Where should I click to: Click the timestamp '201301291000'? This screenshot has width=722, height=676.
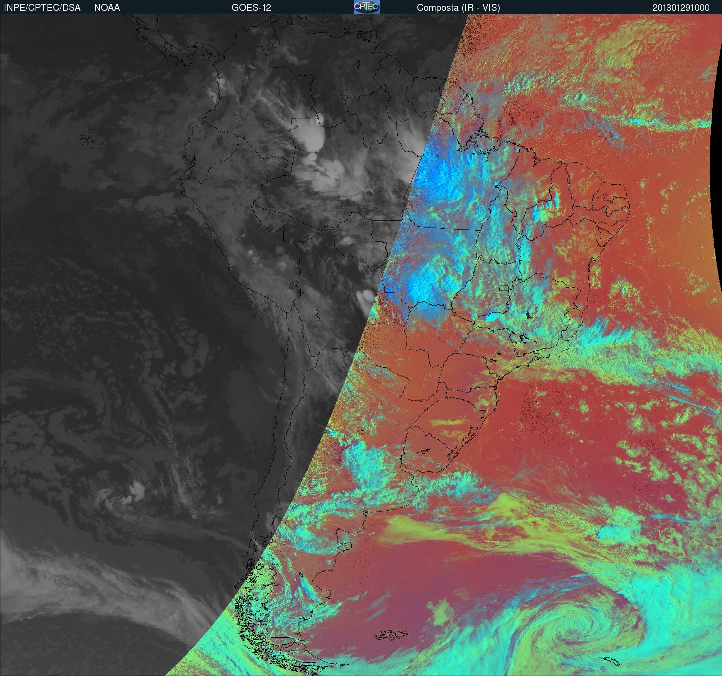tap(681, 8)
